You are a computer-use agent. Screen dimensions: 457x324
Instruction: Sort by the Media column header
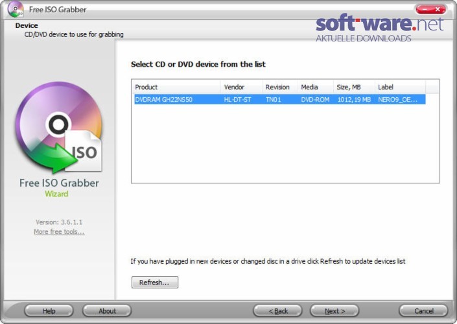315,87
